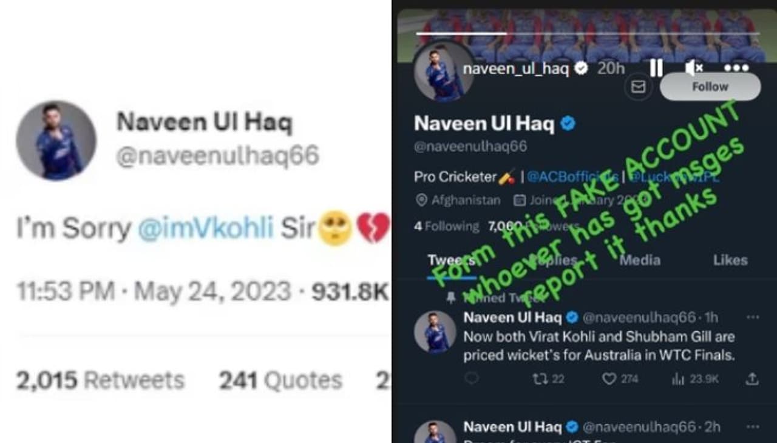
Task: View the 241 Quotes list
Action: [x=280, y=381]
